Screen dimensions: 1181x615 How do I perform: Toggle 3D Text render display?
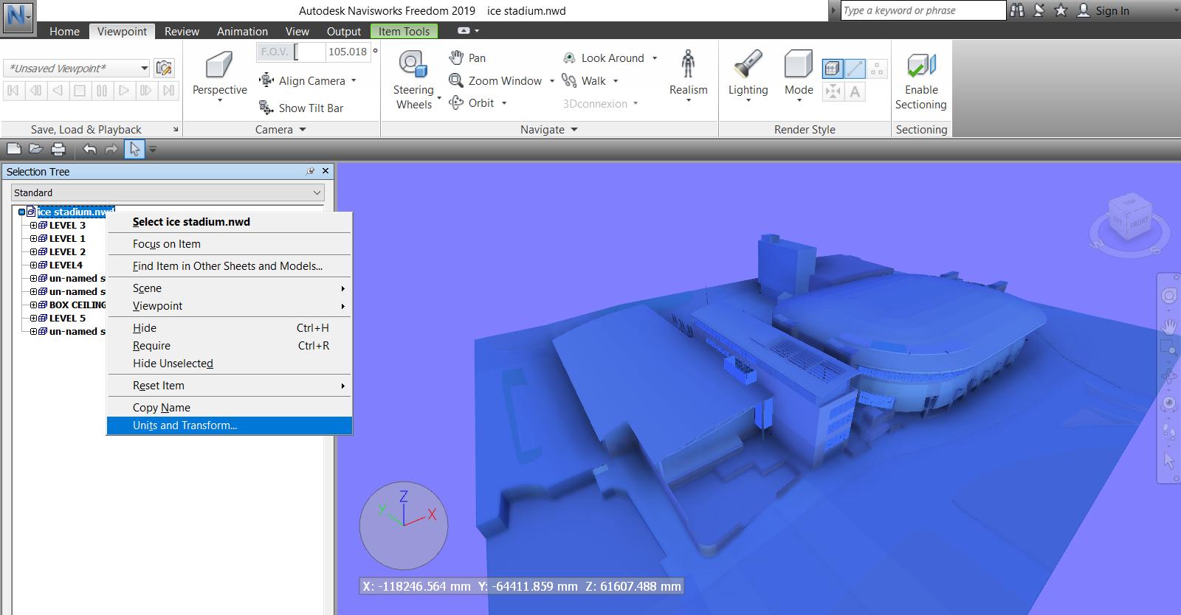point(855,91)
